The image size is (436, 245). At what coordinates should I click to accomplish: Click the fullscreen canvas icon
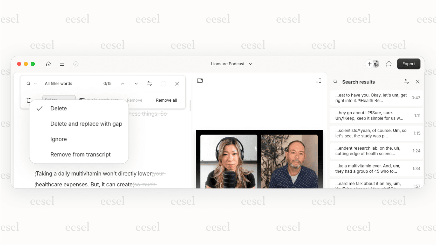point(200,81)
